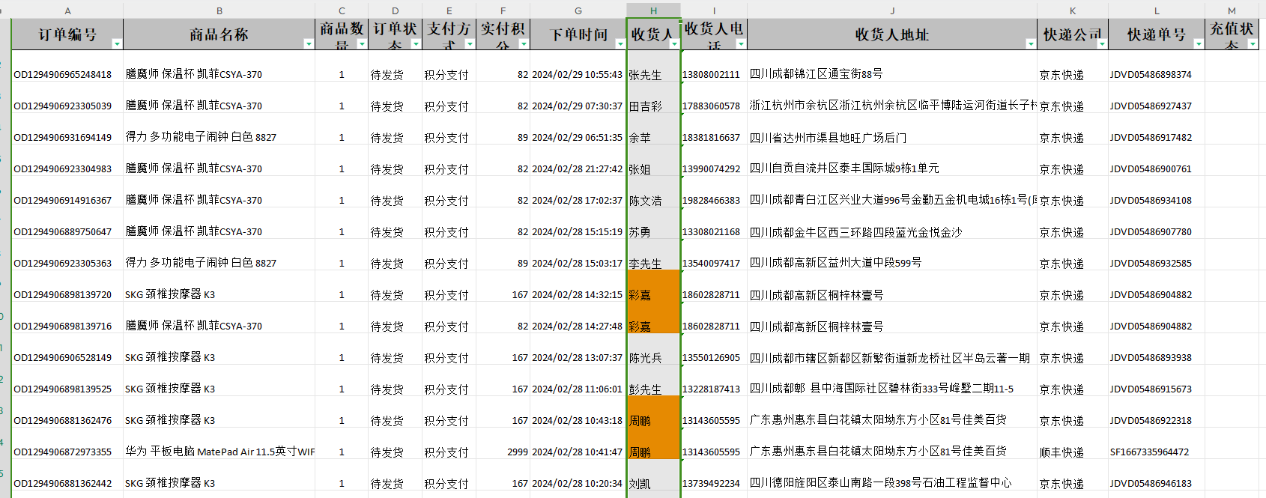The image size is (1266, 498).
Task: Click phone number 13990074292
Action: [x=711, y=169]
